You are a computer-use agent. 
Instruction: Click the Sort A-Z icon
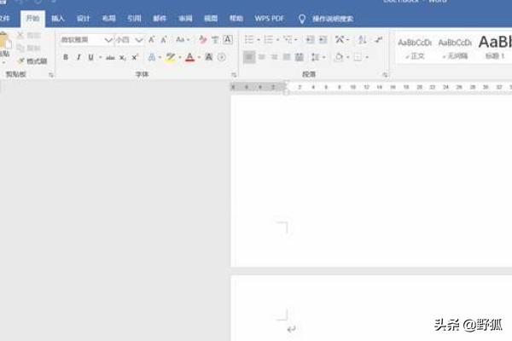362,40
